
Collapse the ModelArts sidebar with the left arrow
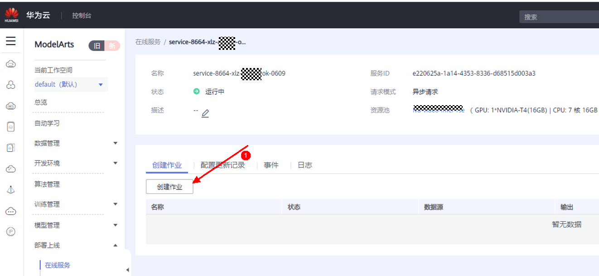click(x=127, y=270)
